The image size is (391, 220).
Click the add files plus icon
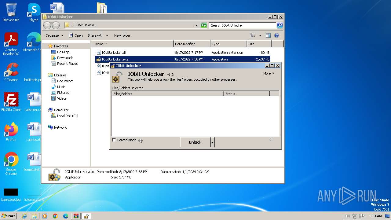pos(270,140)
